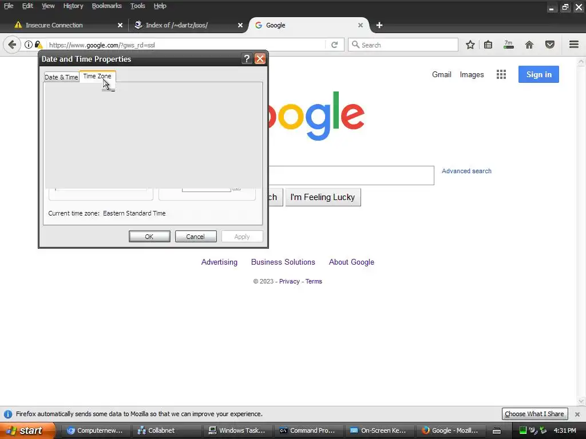
Task: Show bookmarks list icon in toolbar
Action: [488, 45]
